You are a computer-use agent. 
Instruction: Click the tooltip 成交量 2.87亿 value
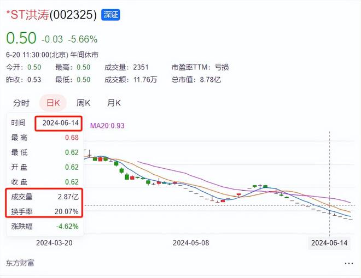tap(68, 197)
